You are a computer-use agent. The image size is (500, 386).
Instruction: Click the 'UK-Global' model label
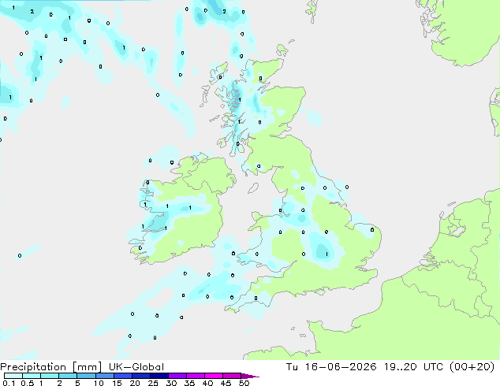click(x=136, y=367)
